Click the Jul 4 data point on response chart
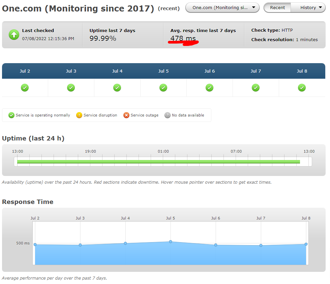This screenshot has width=330, height=284. 125,243
